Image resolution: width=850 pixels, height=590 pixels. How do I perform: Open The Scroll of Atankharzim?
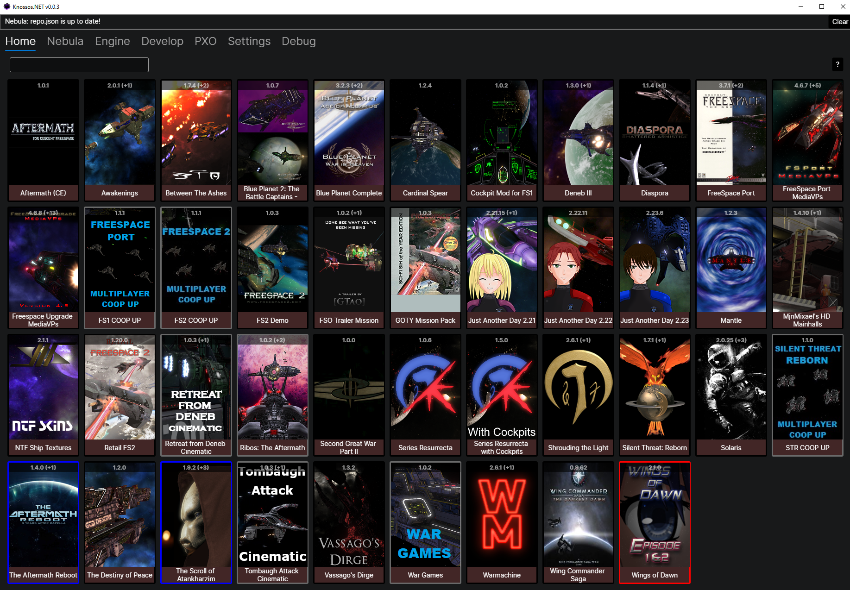[x=196, y=522]
